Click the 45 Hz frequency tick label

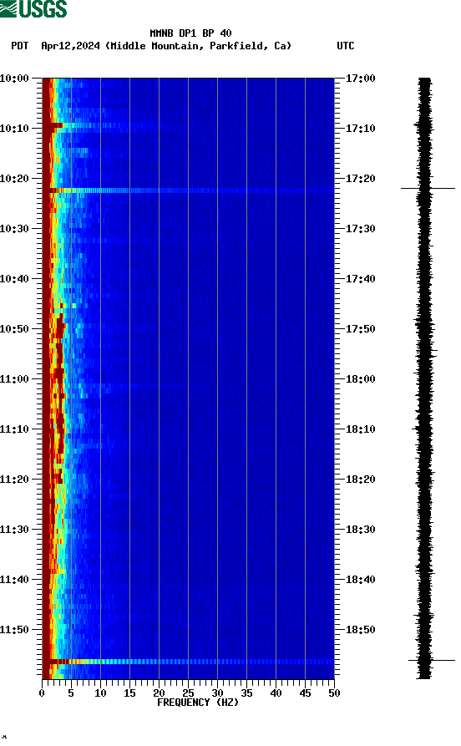click(x=305, y=693)
